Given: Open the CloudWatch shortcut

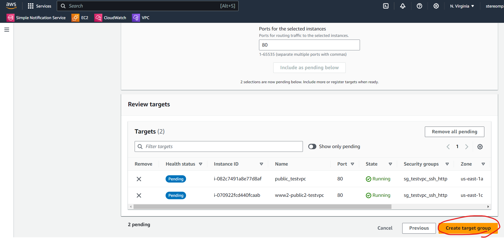Looking at the screenshot, I should 110,18.
